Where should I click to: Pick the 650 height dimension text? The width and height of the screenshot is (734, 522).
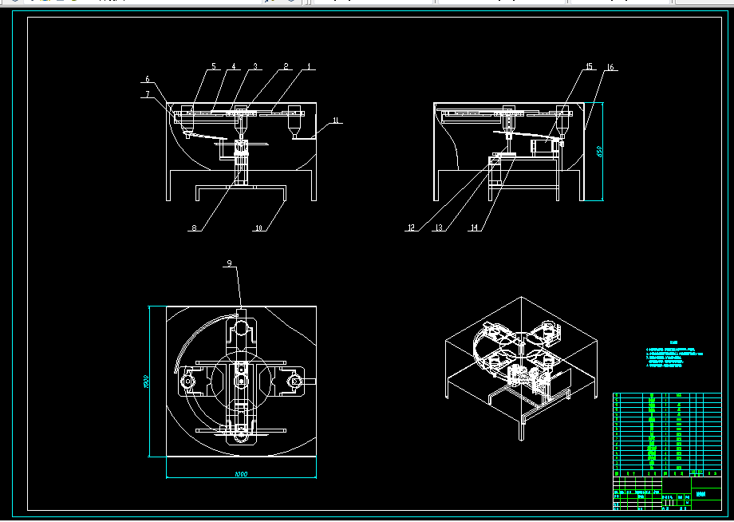click(x=599, y=151)
